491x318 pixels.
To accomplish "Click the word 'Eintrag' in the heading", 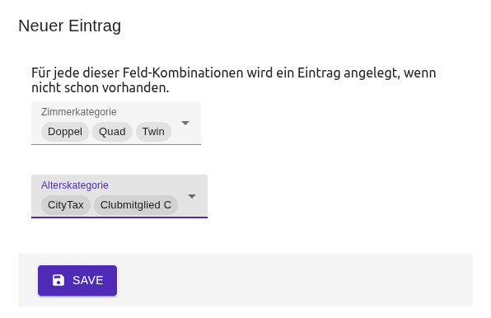I will (95, 26).
